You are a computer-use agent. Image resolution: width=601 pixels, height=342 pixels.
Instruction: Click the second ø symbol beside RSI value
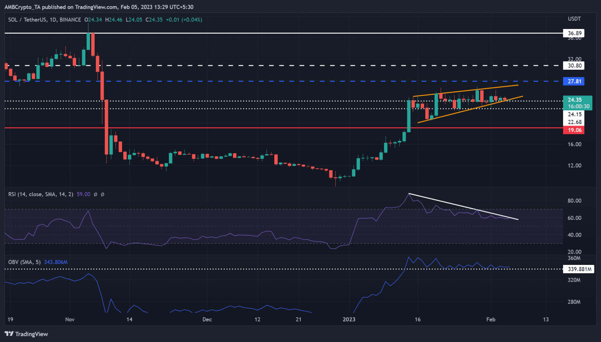pyautogui.click(x=103, y=194)
